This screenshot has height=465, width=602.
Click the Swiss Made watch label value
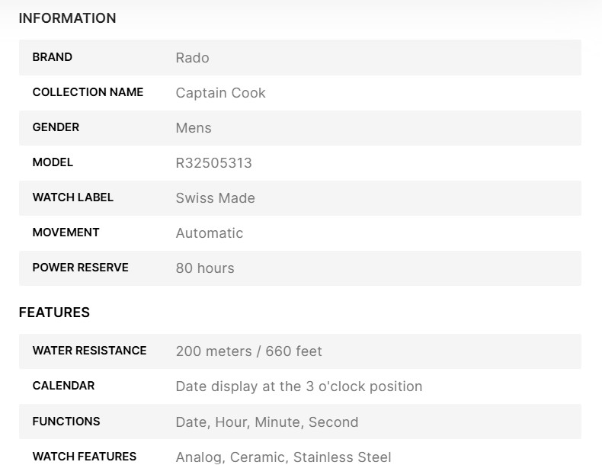pyautogui.click(x=215, y=198)
